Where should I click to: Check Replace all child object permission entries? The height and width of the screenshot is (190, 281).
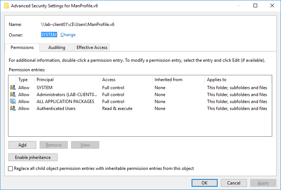(10, 168)
